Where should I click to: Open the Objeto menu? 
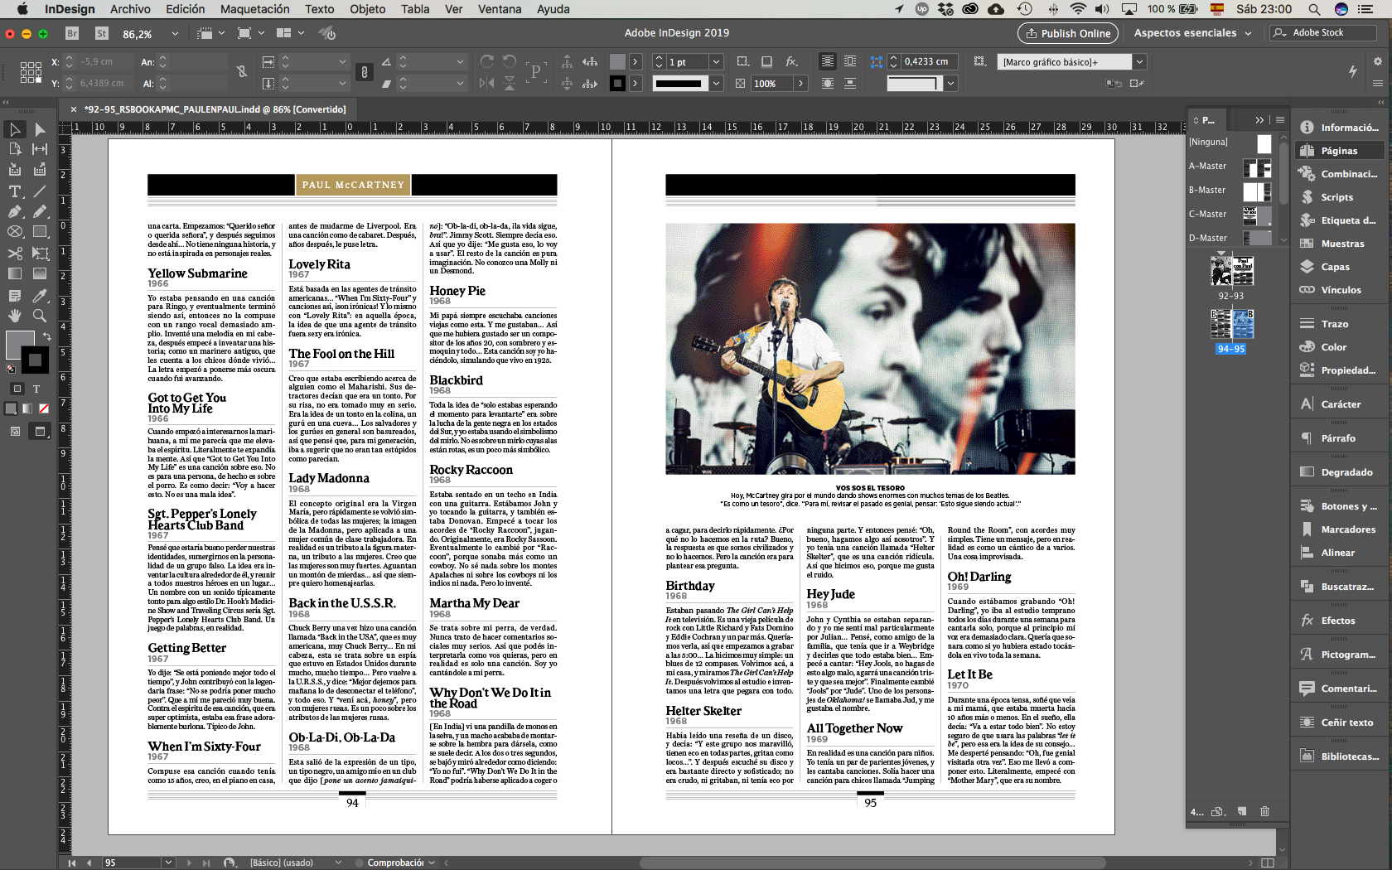click(367, 9)
